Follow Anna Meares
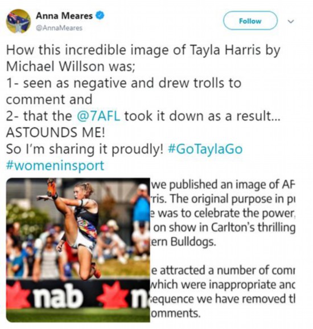Viewport: 313px width, 329px height. click(250, 21)
